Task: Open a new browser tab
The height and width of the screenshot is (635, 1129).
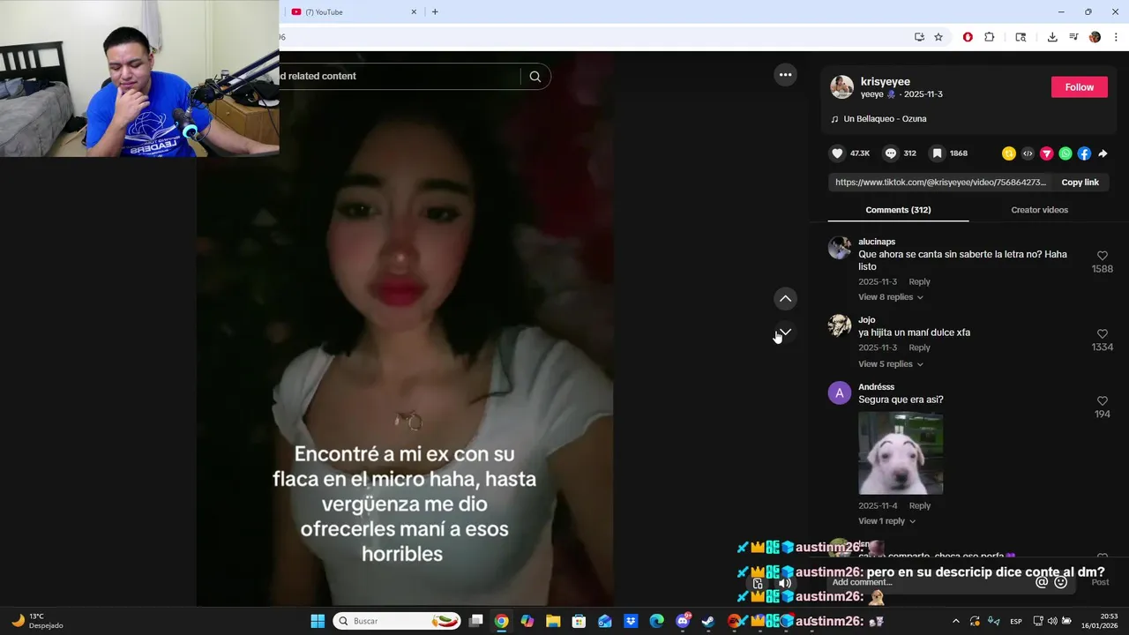Action: (435, 12)
